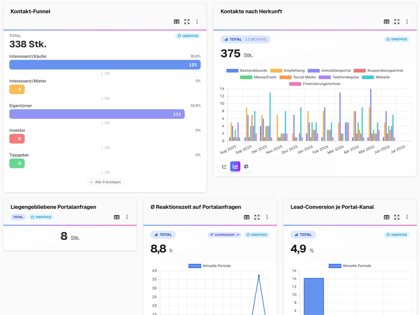
Task: Click the "8,8 h" reaction time value
Action: 161,249
